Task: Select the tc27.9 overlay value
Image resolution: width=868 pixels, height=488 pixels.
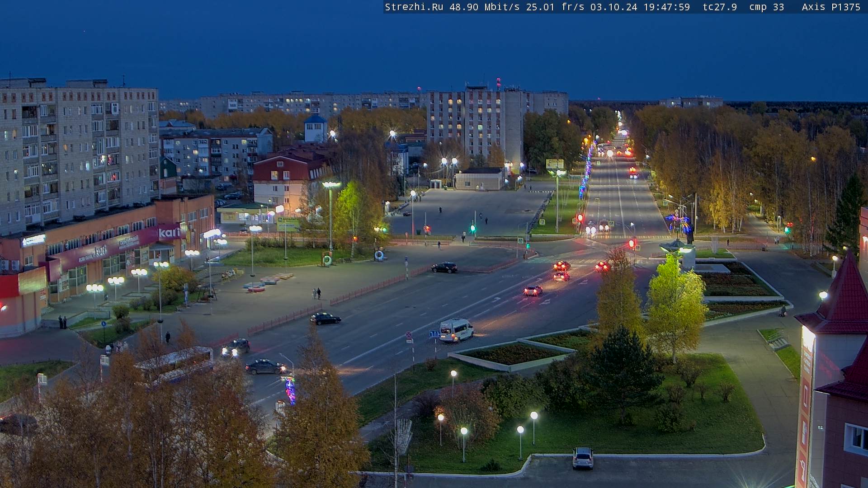Action: coord(720,7)
